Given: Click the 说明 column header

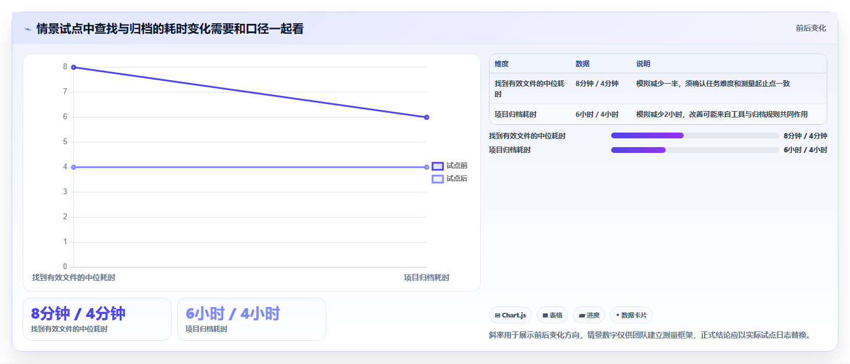Looking at the screenshot, I should (x=643, y=64).
